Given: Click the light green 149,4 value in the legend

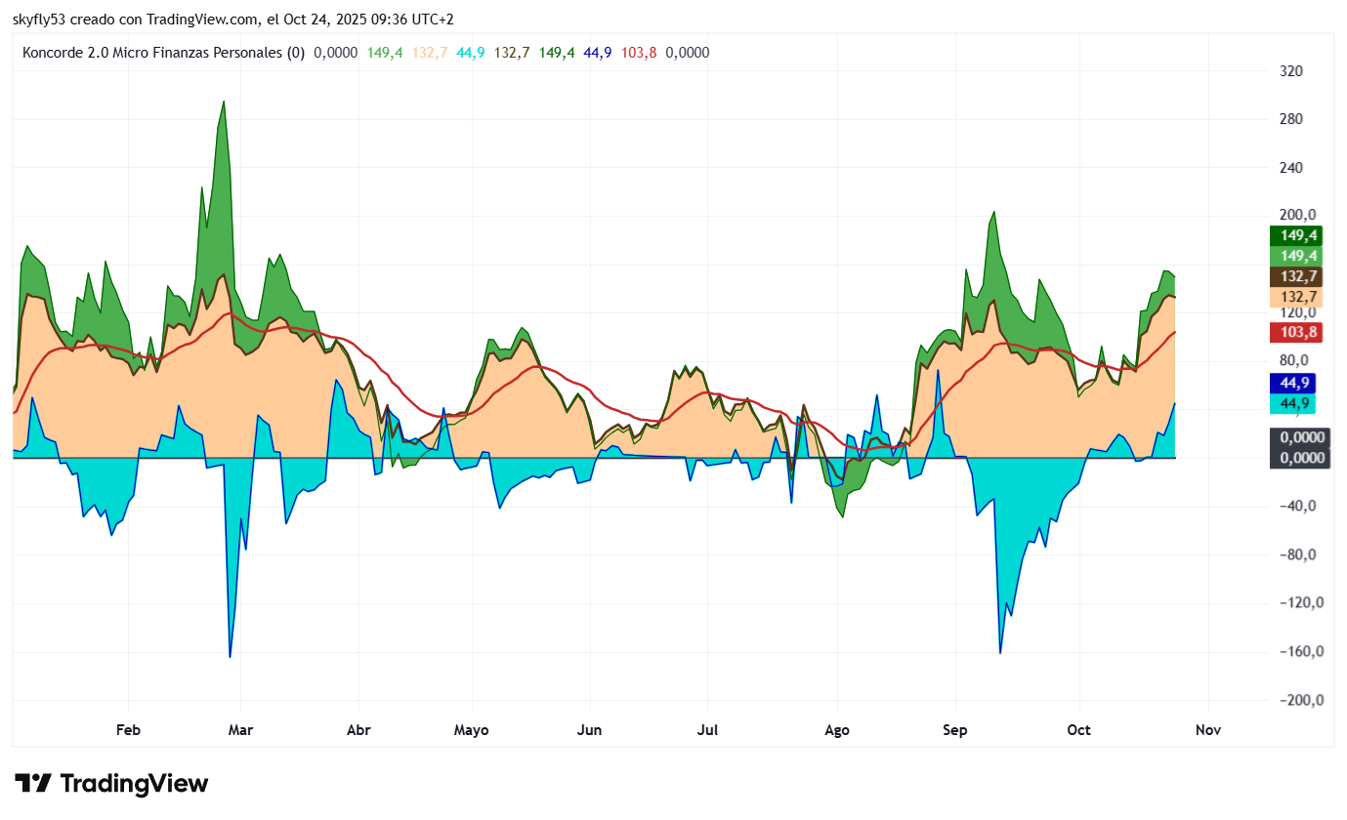Looking at the screenshot, I should tap(385, 53).
